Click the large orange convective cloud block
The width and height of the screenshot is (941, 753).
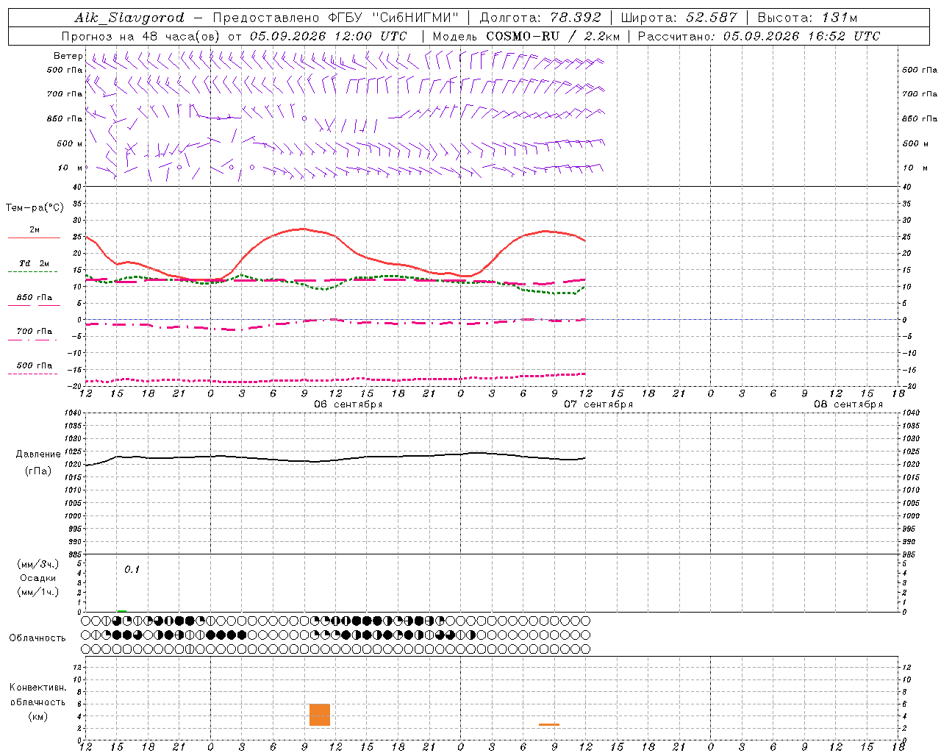pyautogui.click(x=320, y=715)
